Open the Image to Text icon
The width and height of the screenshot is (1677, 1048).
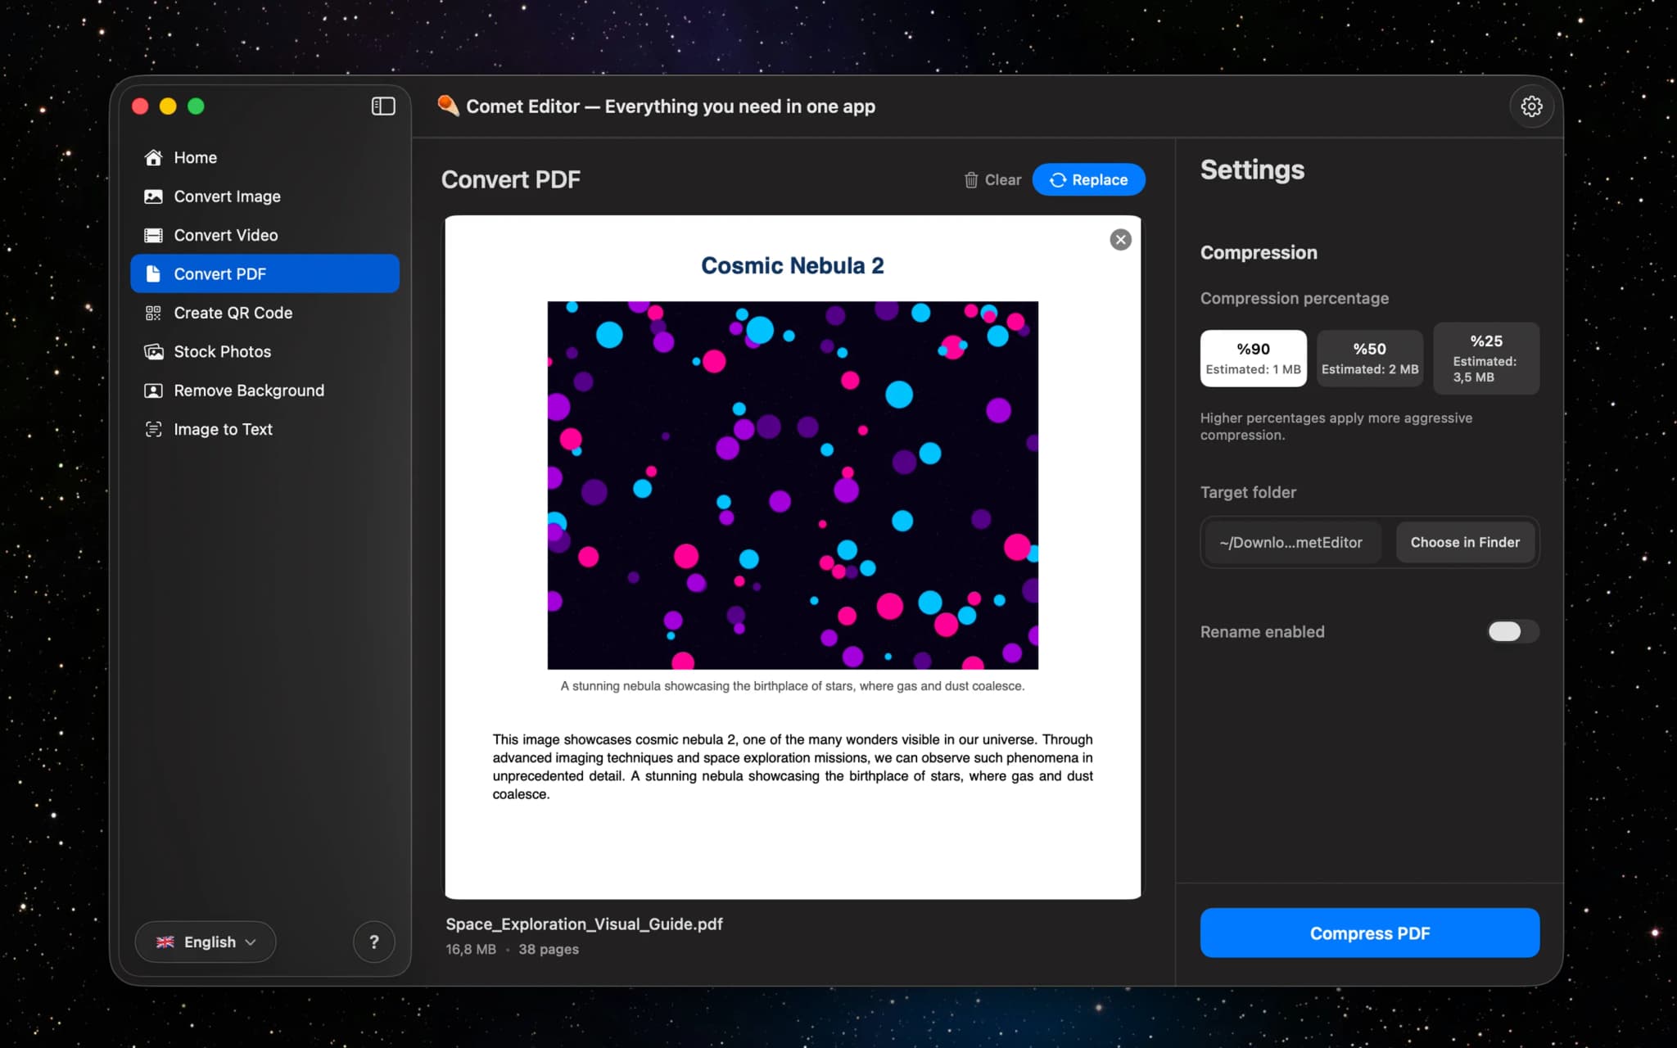click(x=154, y=429)
